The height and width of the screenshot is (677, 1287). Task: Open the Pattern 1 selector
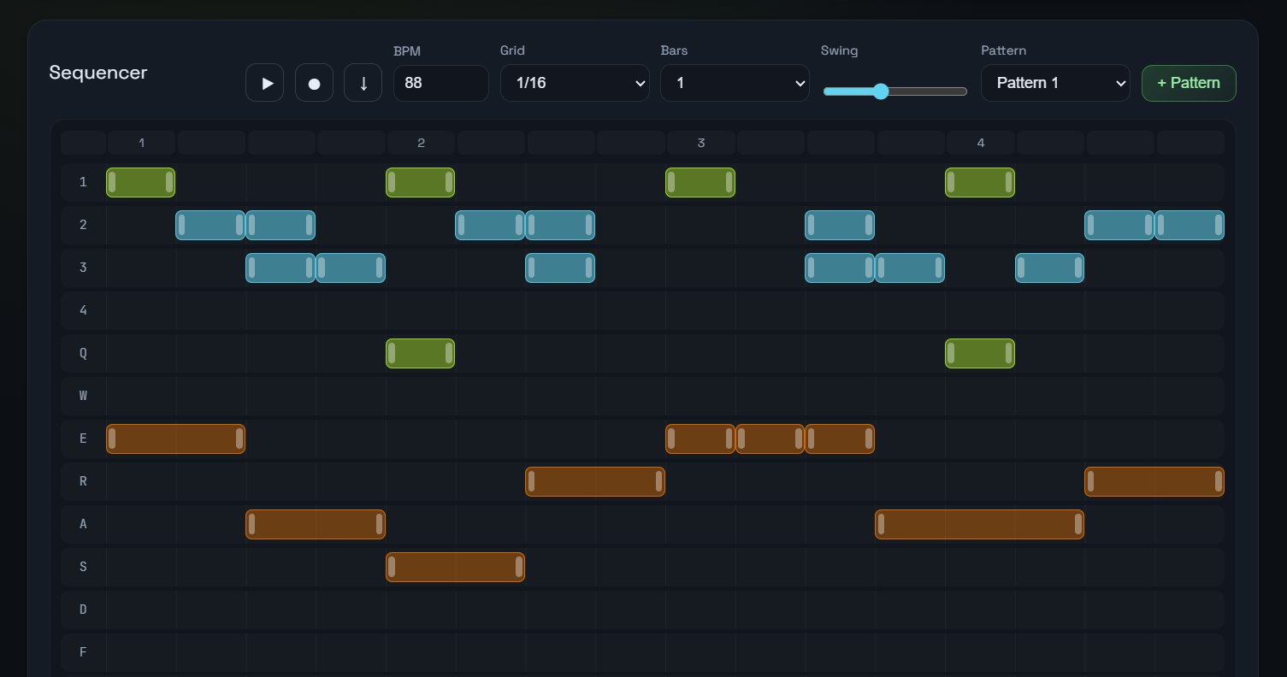(1055, 83)
